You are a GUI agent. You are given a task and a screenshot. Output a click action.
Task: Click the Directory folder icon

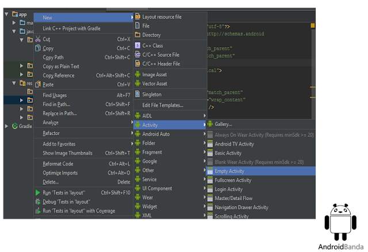click(138, 35)
